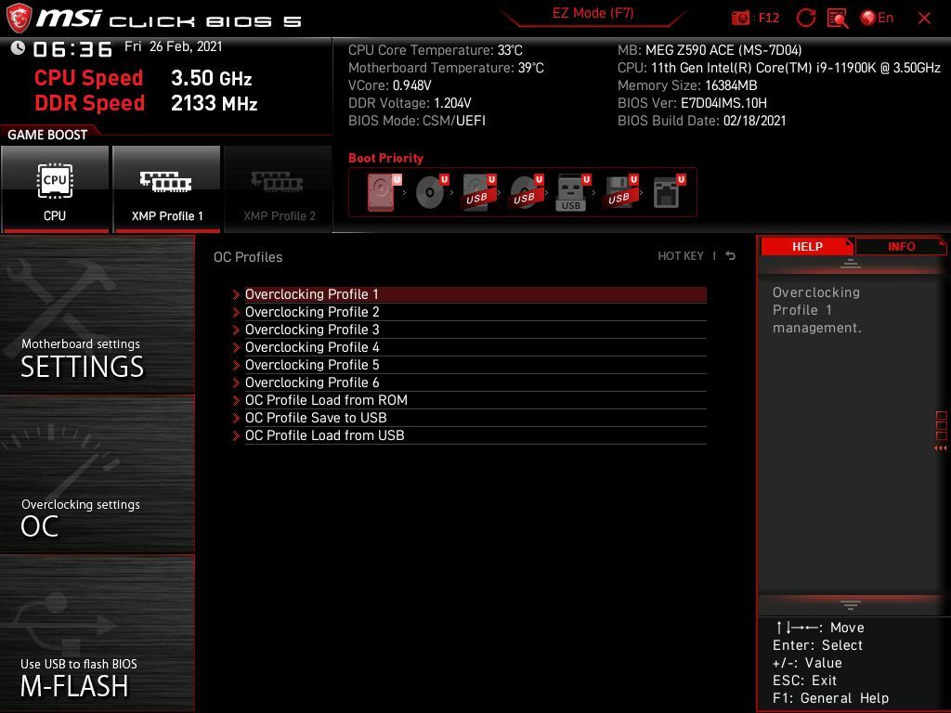The image size is (951, 713).
Task: Click the clock icon beside the time
Action: pyautogui.click(x=18, y=48)
